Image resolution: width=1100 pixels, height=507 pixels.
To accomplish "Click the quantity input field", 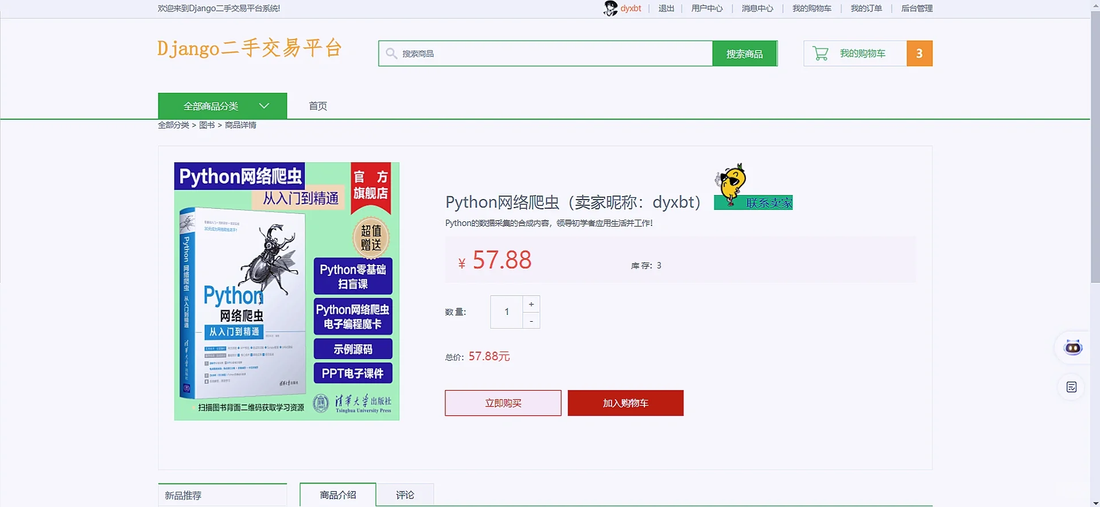I will 507,312.
